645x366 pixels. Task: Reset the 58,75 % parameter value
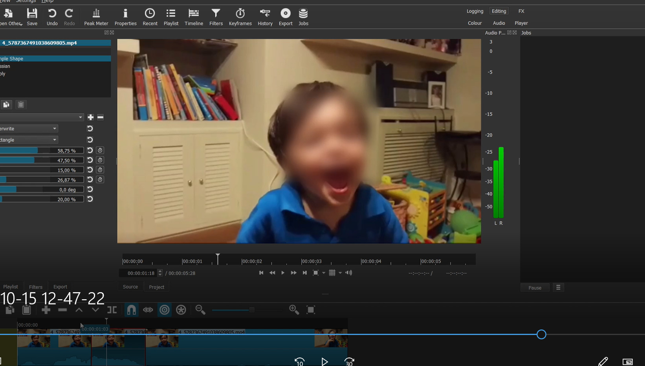pos(90,150)
